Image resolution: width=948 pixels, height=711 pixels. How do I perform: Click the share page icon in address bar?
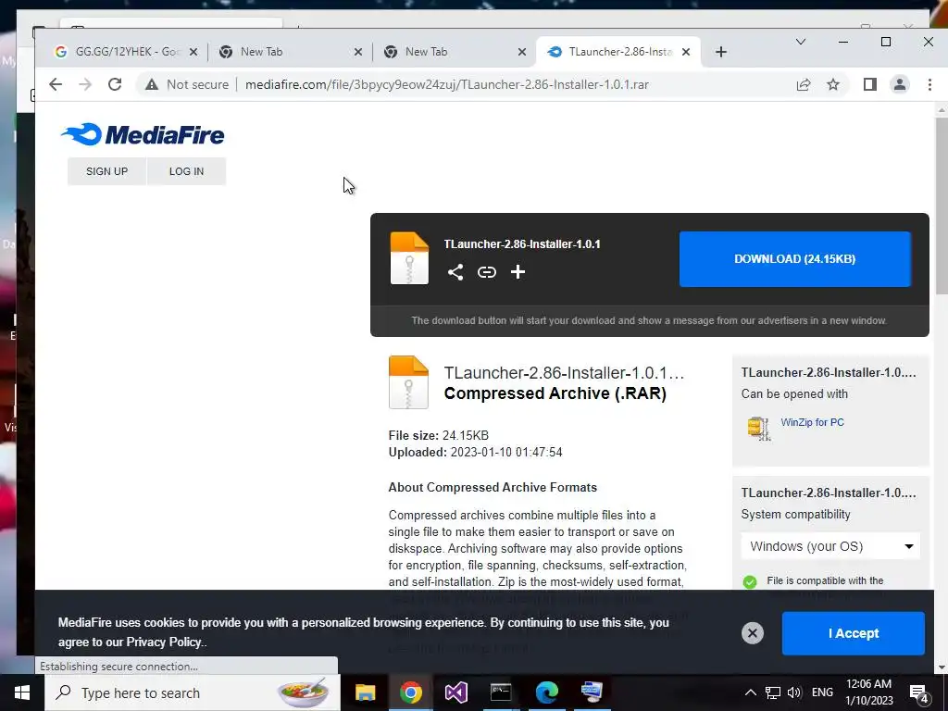[x=804, y=84]
